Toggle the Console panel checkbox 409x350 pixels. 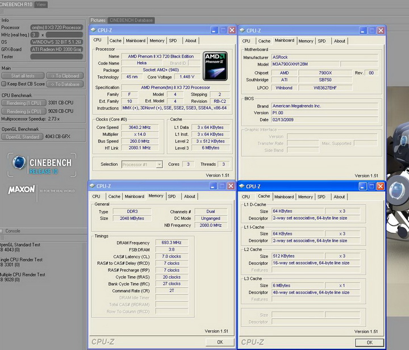coord(2,231)
